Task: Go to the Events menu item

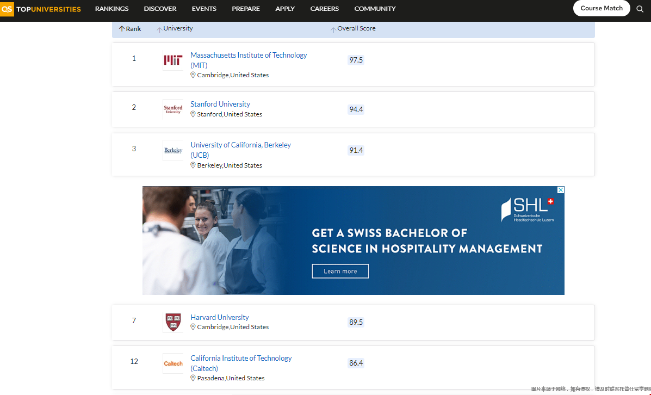Action: coord(204,9)
